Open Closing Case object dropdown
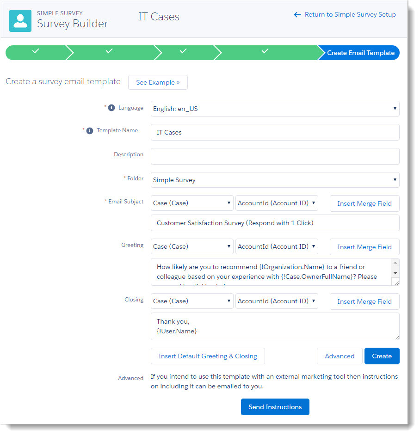 coord(192,301)
